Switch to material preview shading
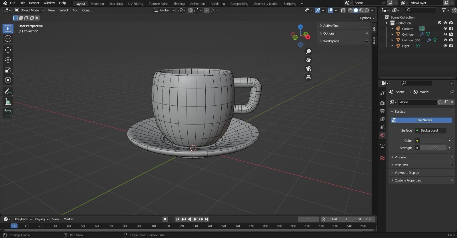The height and width of the screenshot is (238, 457). (361, 10)
